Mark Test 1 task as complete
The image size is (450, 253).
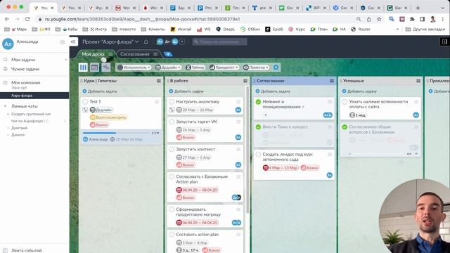[85, 102]
